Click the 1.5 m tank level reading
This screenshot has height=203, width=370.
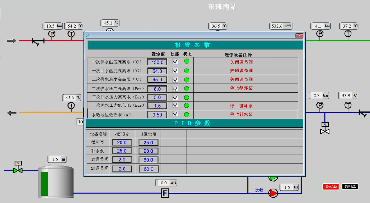click(57, 159)
